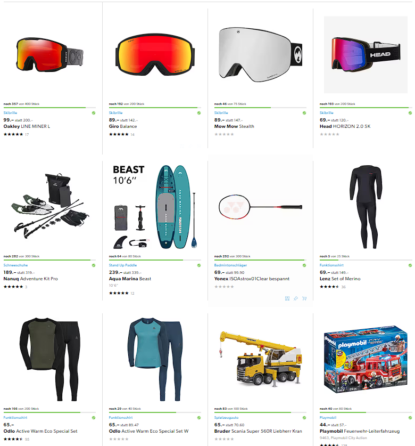Open Spielzeugauto category link
415x446 pixels.
coord(226,418)
